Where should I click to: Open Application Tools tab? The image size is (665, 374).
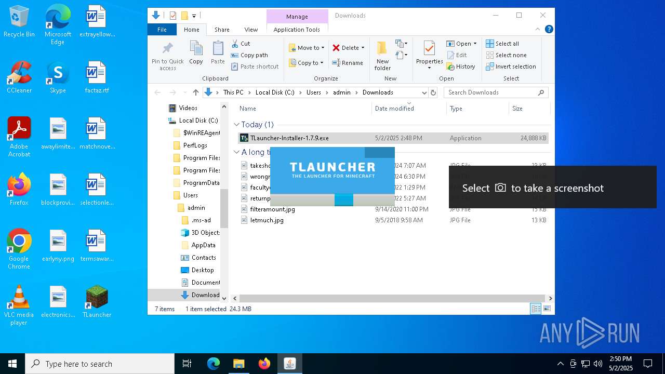click(x=297, y=30)
